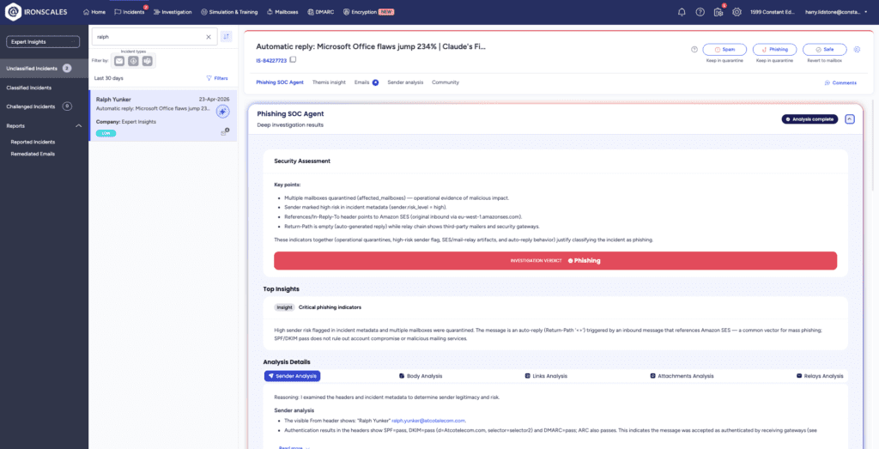Go to Home in top navigation
Viewport: 879px width, 449px height.
94,12
